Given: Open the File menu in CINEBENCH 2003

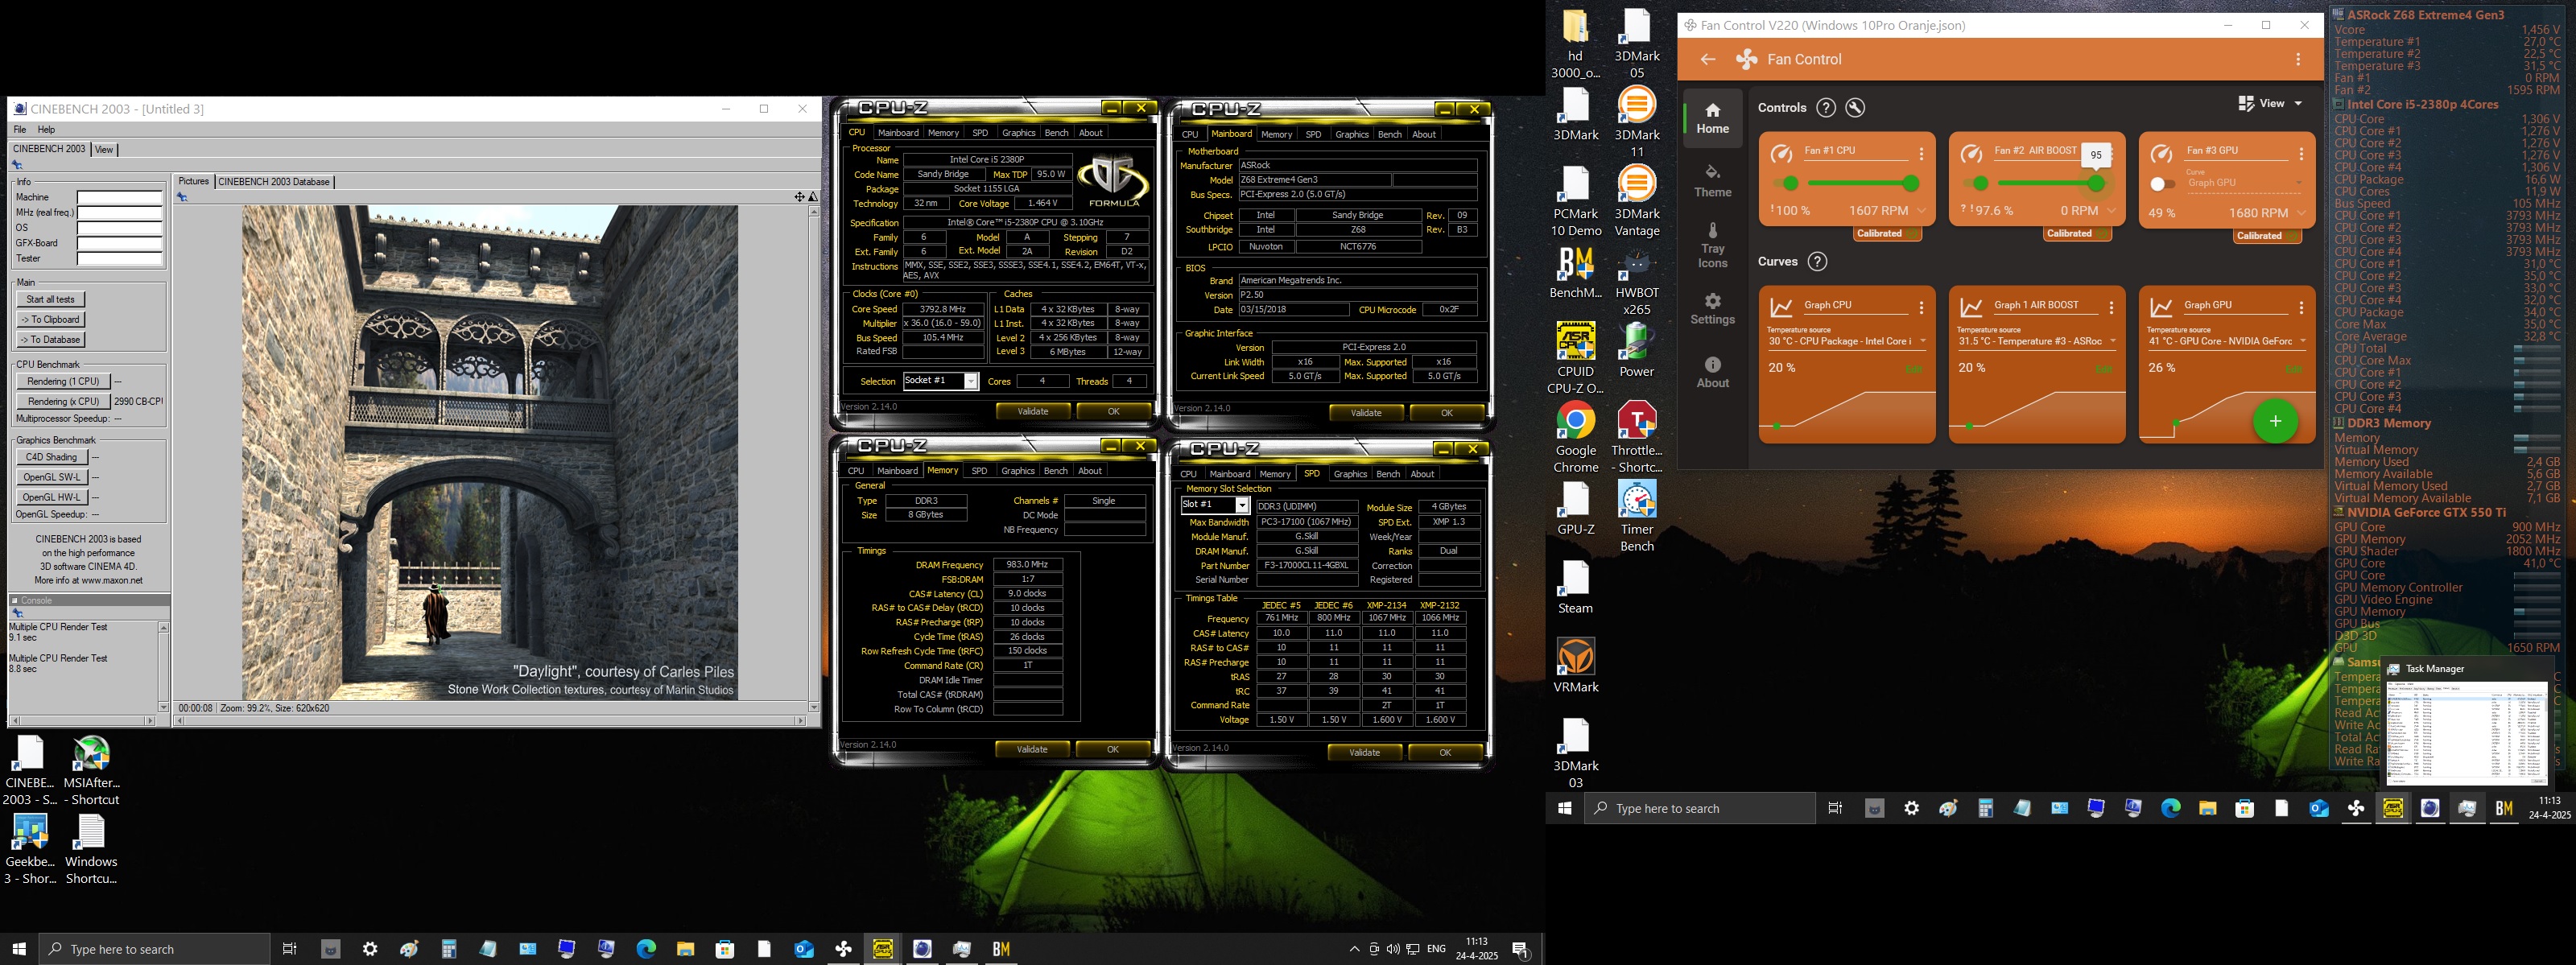Looking at the screenshot, I should (20, 130).
